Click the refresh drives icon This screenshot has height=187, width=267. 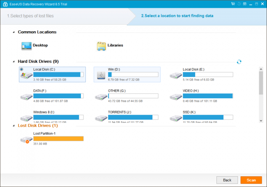pos(239,62)
